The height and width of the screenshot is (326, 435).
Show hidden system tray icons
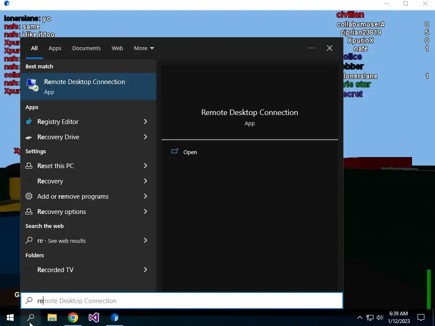coord(359,318)
